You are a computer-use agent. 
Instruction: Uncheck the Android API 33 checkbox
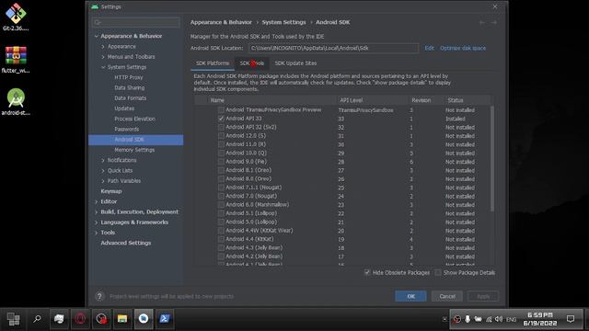[x=221, y=119]
